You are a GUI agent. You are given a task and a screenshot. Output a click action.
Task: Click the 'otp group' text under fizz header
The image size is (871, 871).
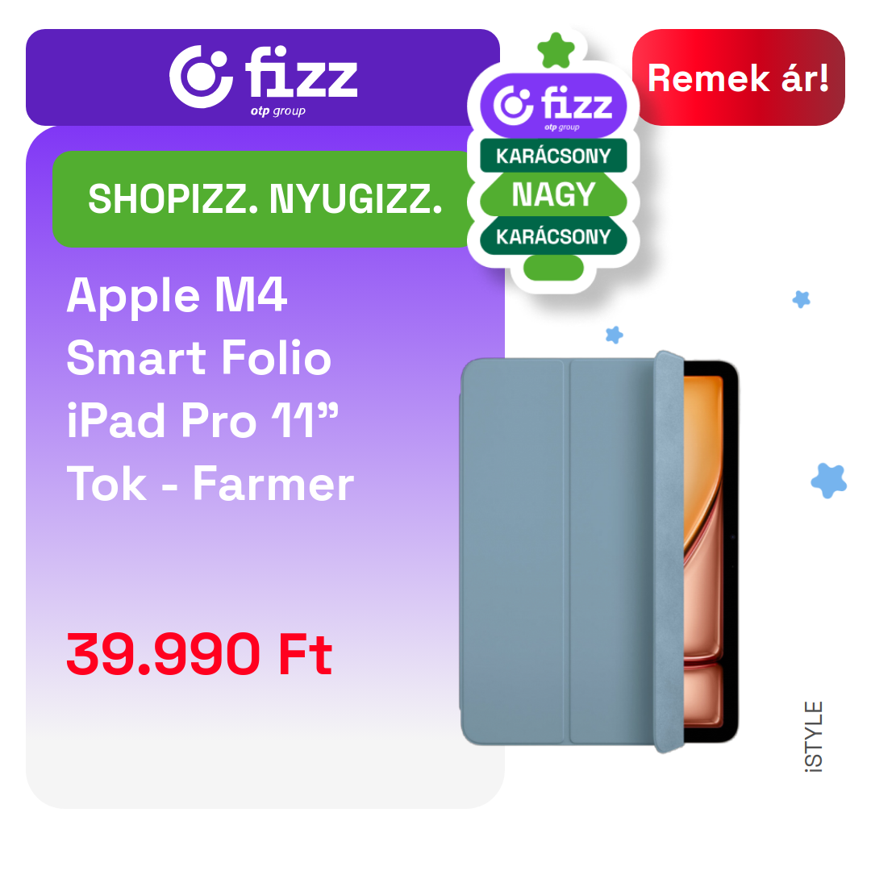[277, 111]
